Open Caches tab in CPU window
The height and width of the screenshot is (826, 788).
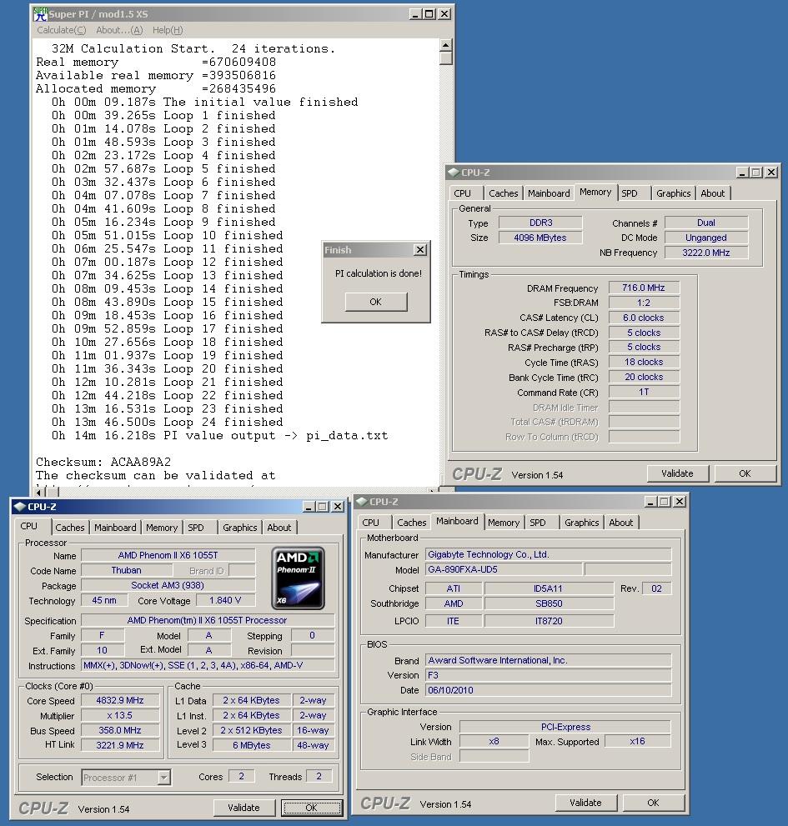coord(69,528)
